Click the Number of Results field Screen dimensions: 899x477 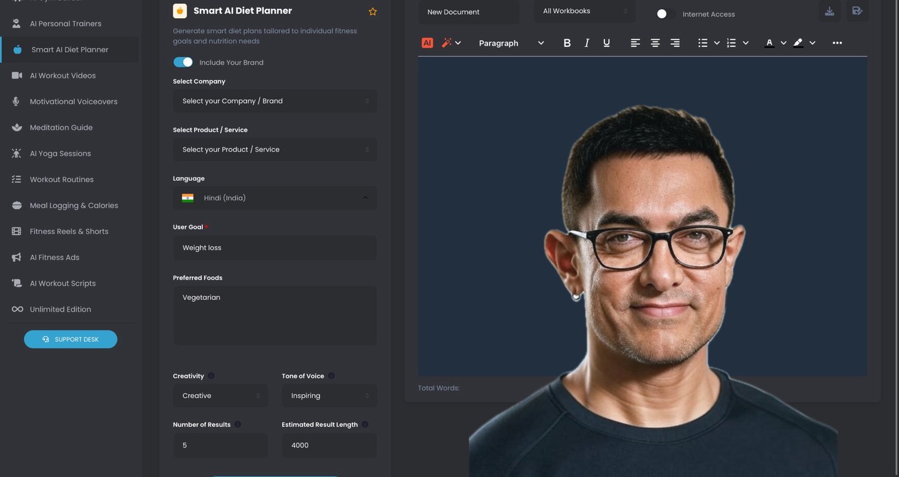[220, 445]
